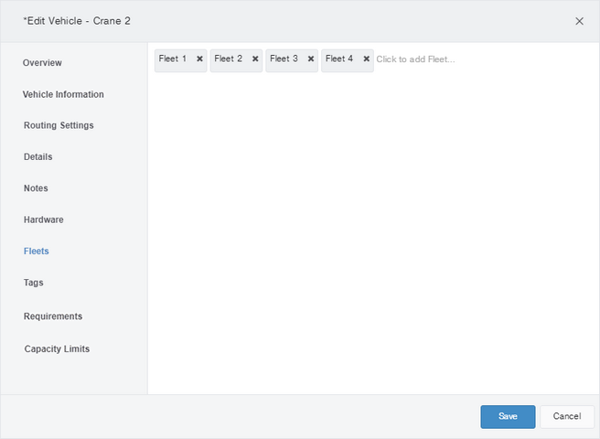Cancel editing the vehicle
This screenshot has height=439, width=600.
tap(567, 416)
